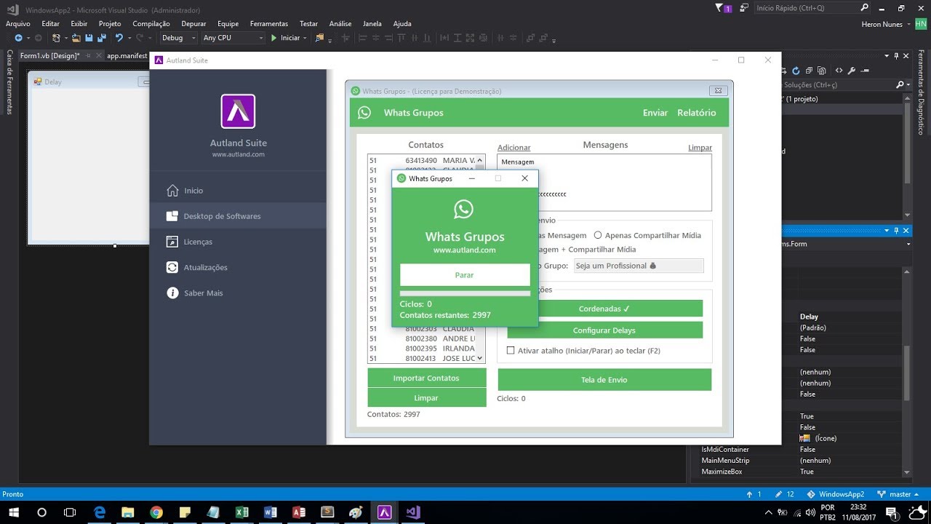Click the Properties wrench icon in Solution Explorer

(852, 71)
